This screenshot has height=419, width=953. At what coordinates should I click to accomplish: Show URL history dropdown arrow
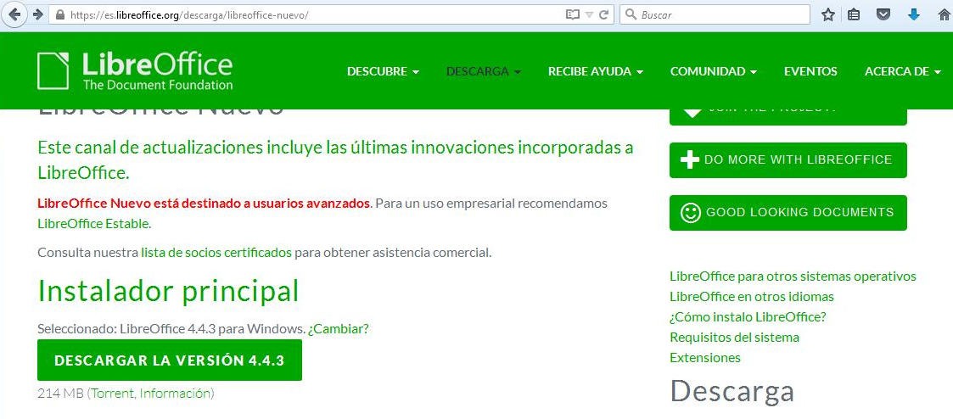pyautogui.click(x=589, y=15)
